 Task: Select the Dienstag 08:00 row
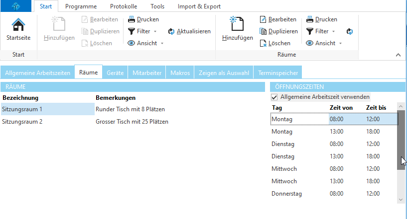tap(334, 144)
